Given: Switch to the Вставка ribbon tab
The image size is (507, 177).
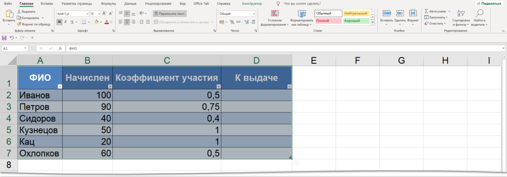Looking at the screenshot, I should (47, 3).
